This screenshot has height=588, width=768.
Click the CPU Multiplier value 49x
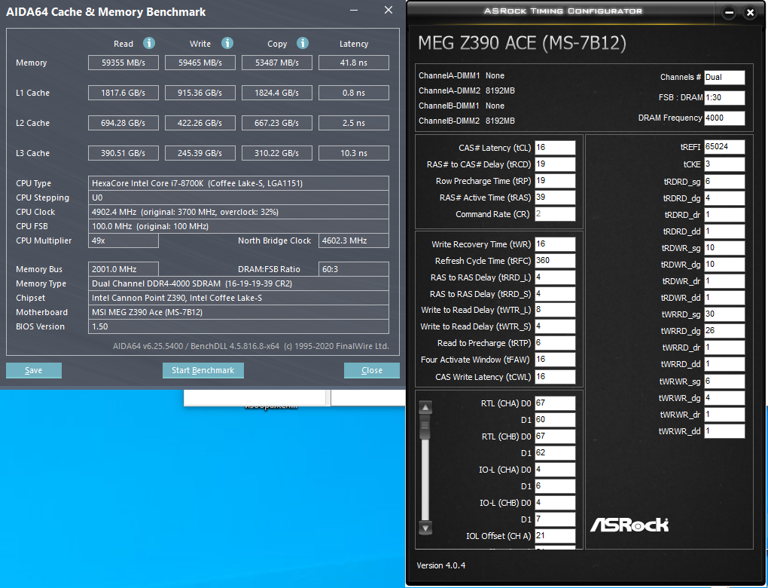[x=123, y=240]
